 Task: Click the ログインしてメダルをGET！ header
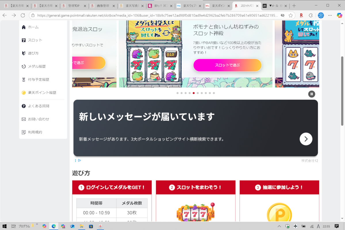pyautogui.click(x=112, y=187)
